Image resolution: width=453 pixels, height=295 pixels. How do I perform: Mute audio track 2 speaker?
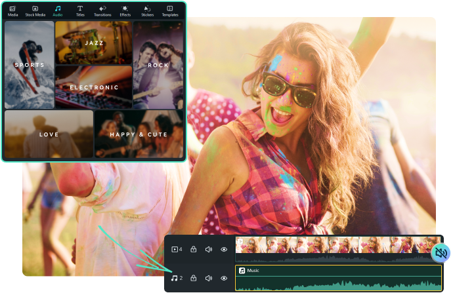[x=209, y=278]
